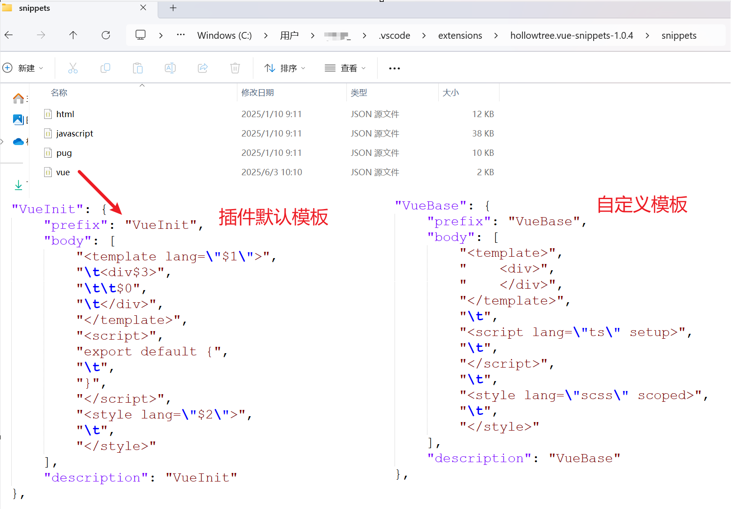Open the breadcrumb ellipsis for hidden path

181,35
